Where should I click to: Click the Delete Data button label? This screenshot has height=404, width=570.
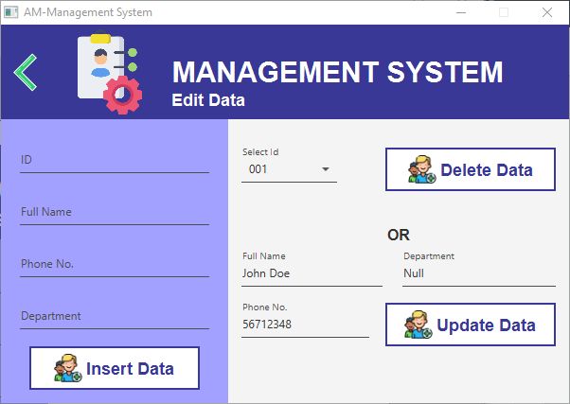(x=487, y=170)
